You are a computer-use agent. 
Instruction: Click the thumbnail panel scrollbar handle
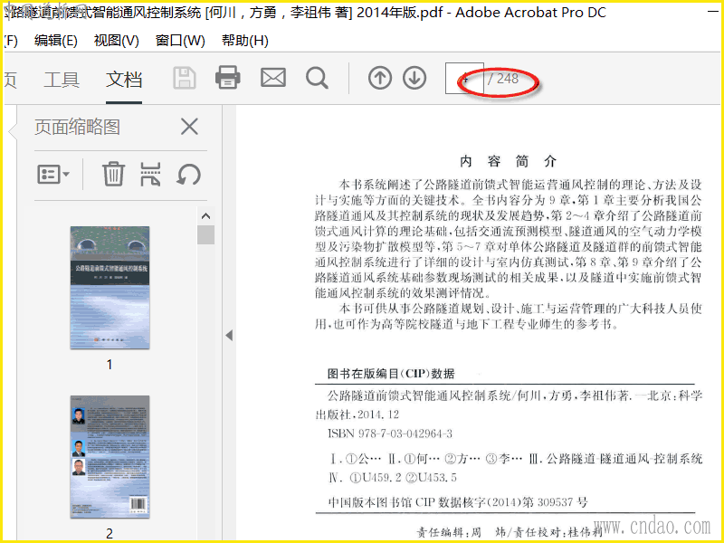click(x=206, y=234)
